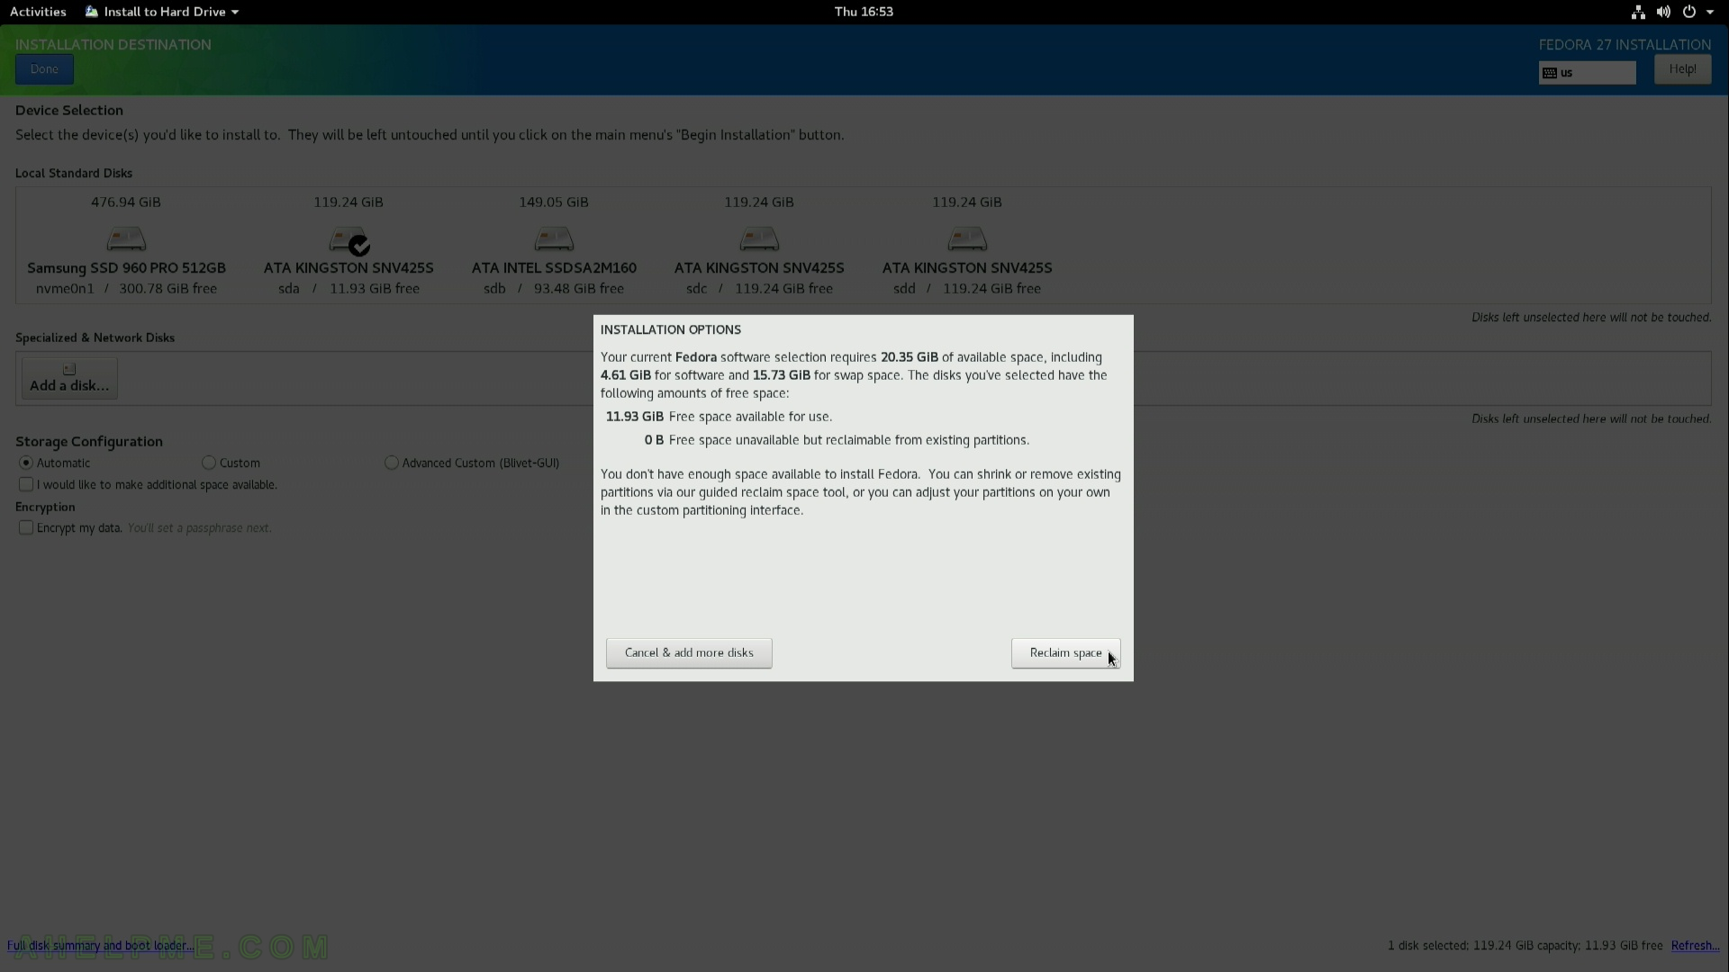Click the Samsung SSD 960 PRO 512GB icon

pyautogui.click(x=126, y=238)
